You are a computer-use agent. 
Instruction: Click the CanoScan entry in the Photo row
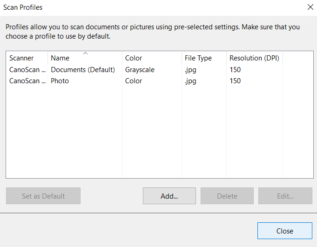tap(27, 81)
